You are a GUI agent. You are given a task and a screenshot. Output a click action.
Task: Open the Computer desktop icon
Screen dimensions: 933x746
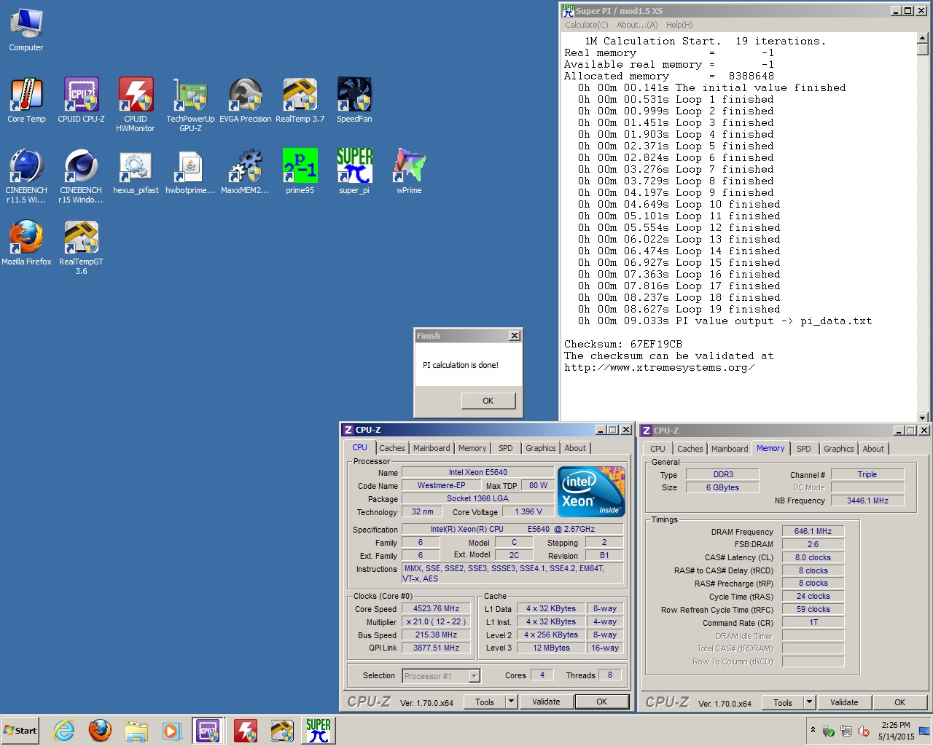pyautogui.click(x=26, y=29)
